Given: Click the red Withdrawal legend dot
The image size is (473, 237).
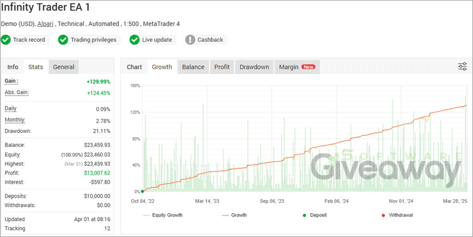Looking at the screenshot, I should pyautogui.click(x=383, y=216).
